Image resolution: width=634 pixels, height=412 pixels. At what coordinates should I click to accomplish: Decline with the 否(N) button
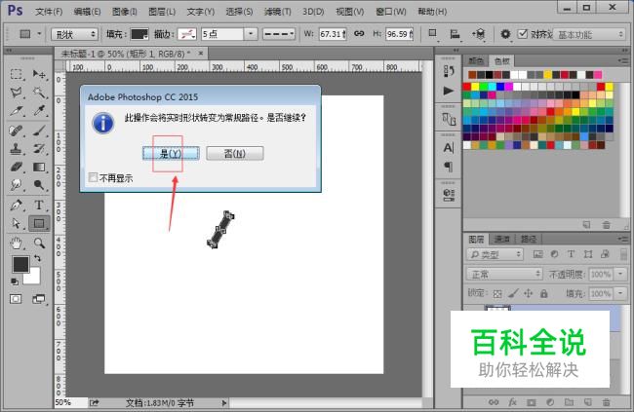(235, 154)
